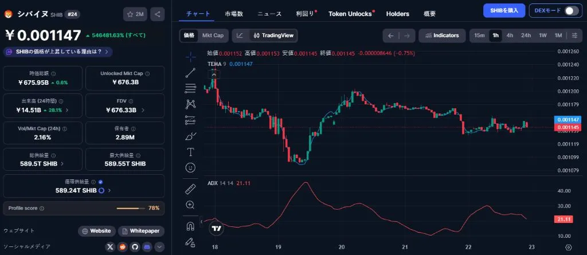
Task: Set timeframe to 24h
Action: click(x=526, y=36)
